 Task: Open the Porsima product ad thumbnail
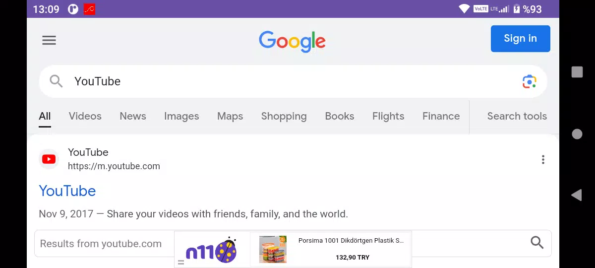pyautogui.click(x=273, y=249)
